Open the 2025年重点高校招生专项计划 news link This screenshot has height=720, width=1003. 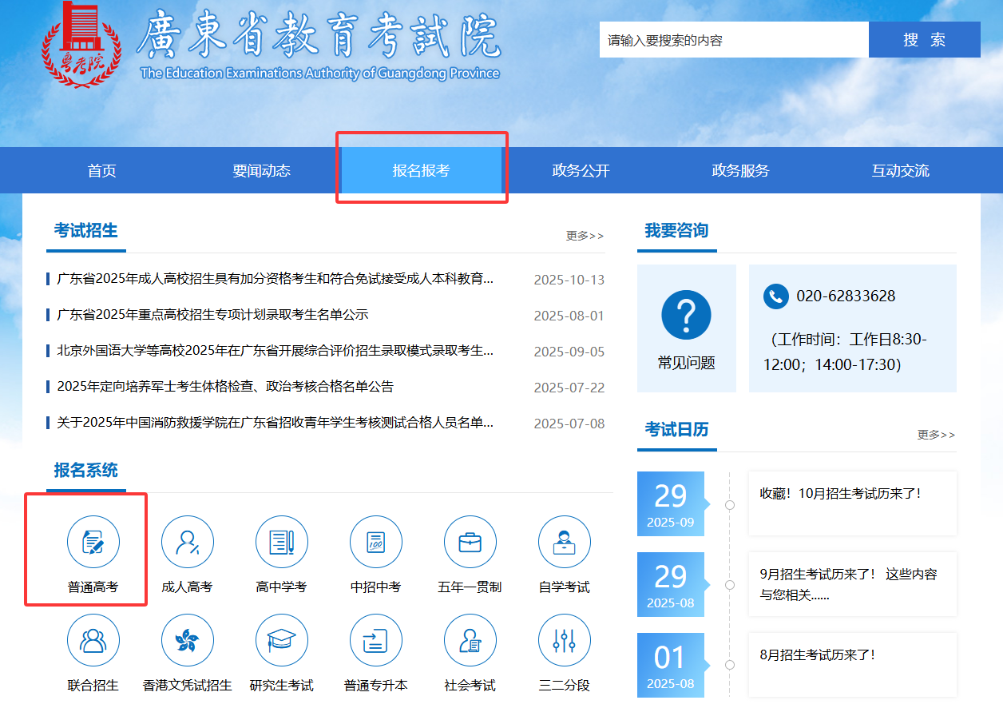(212, 315)
